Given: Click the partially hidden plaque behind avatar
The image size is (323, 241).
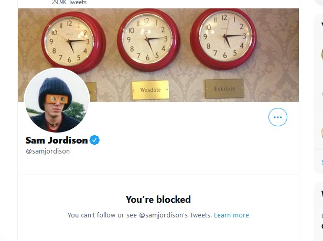Looking at the screenshot, I should (x=92, y=92).
